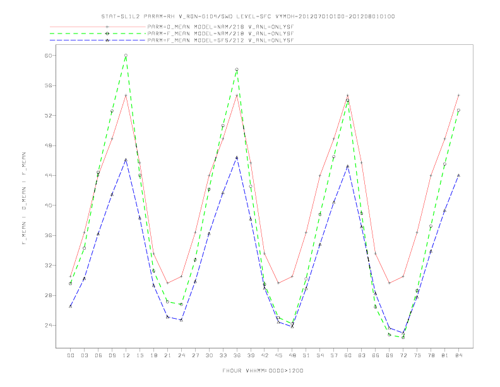Image resolution: width=500 pixels, height=387 pixels.
Task: Select legend entry PARM=F_MEAN MODEL=GFS/212
Action: coord(220,40)
